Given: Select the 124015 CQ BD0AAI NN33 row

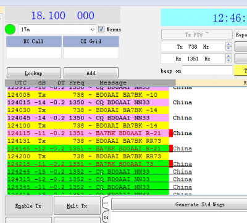Looking at the screenshot, I should 88,102.
